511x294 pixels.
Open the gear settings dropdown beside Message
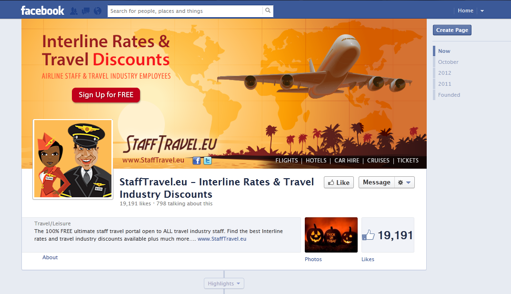(404, 182)
